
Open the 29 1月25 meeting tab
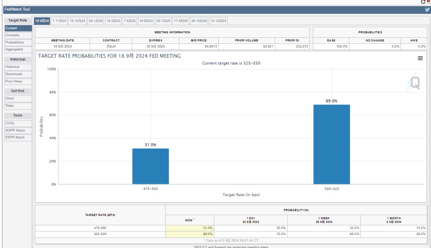pos(96,21)
